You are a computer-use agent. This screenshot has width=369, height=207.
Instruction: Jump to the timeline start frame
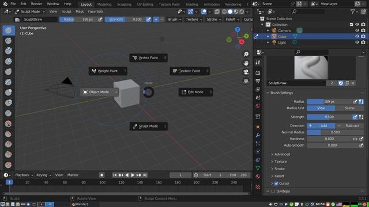(115, 175)
